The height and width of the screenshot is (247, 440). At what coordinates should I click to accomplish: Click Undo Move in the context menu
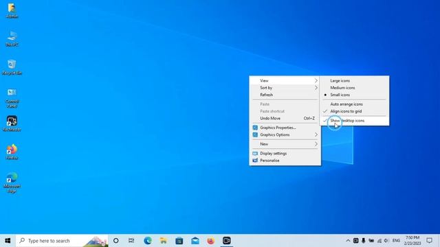[x=285, y=118]
